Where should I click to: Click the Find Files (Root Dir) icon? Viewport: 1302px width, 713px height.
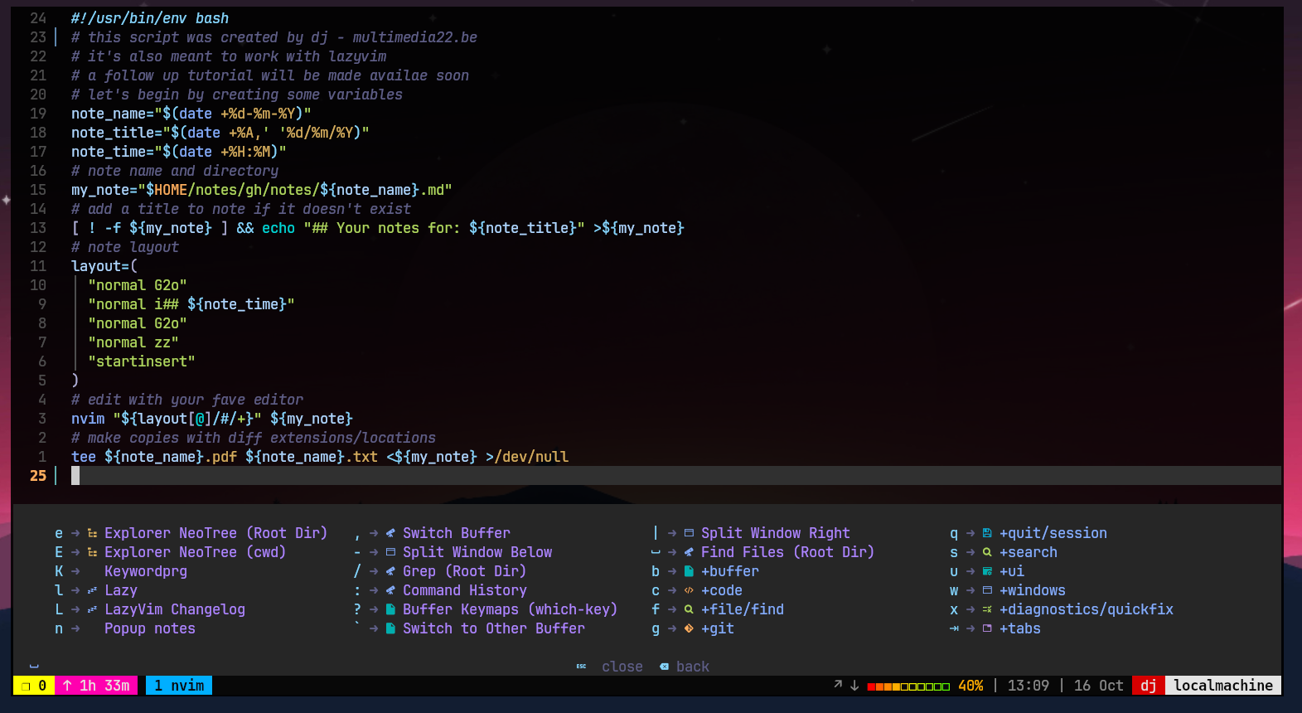[x=689, y=552]
